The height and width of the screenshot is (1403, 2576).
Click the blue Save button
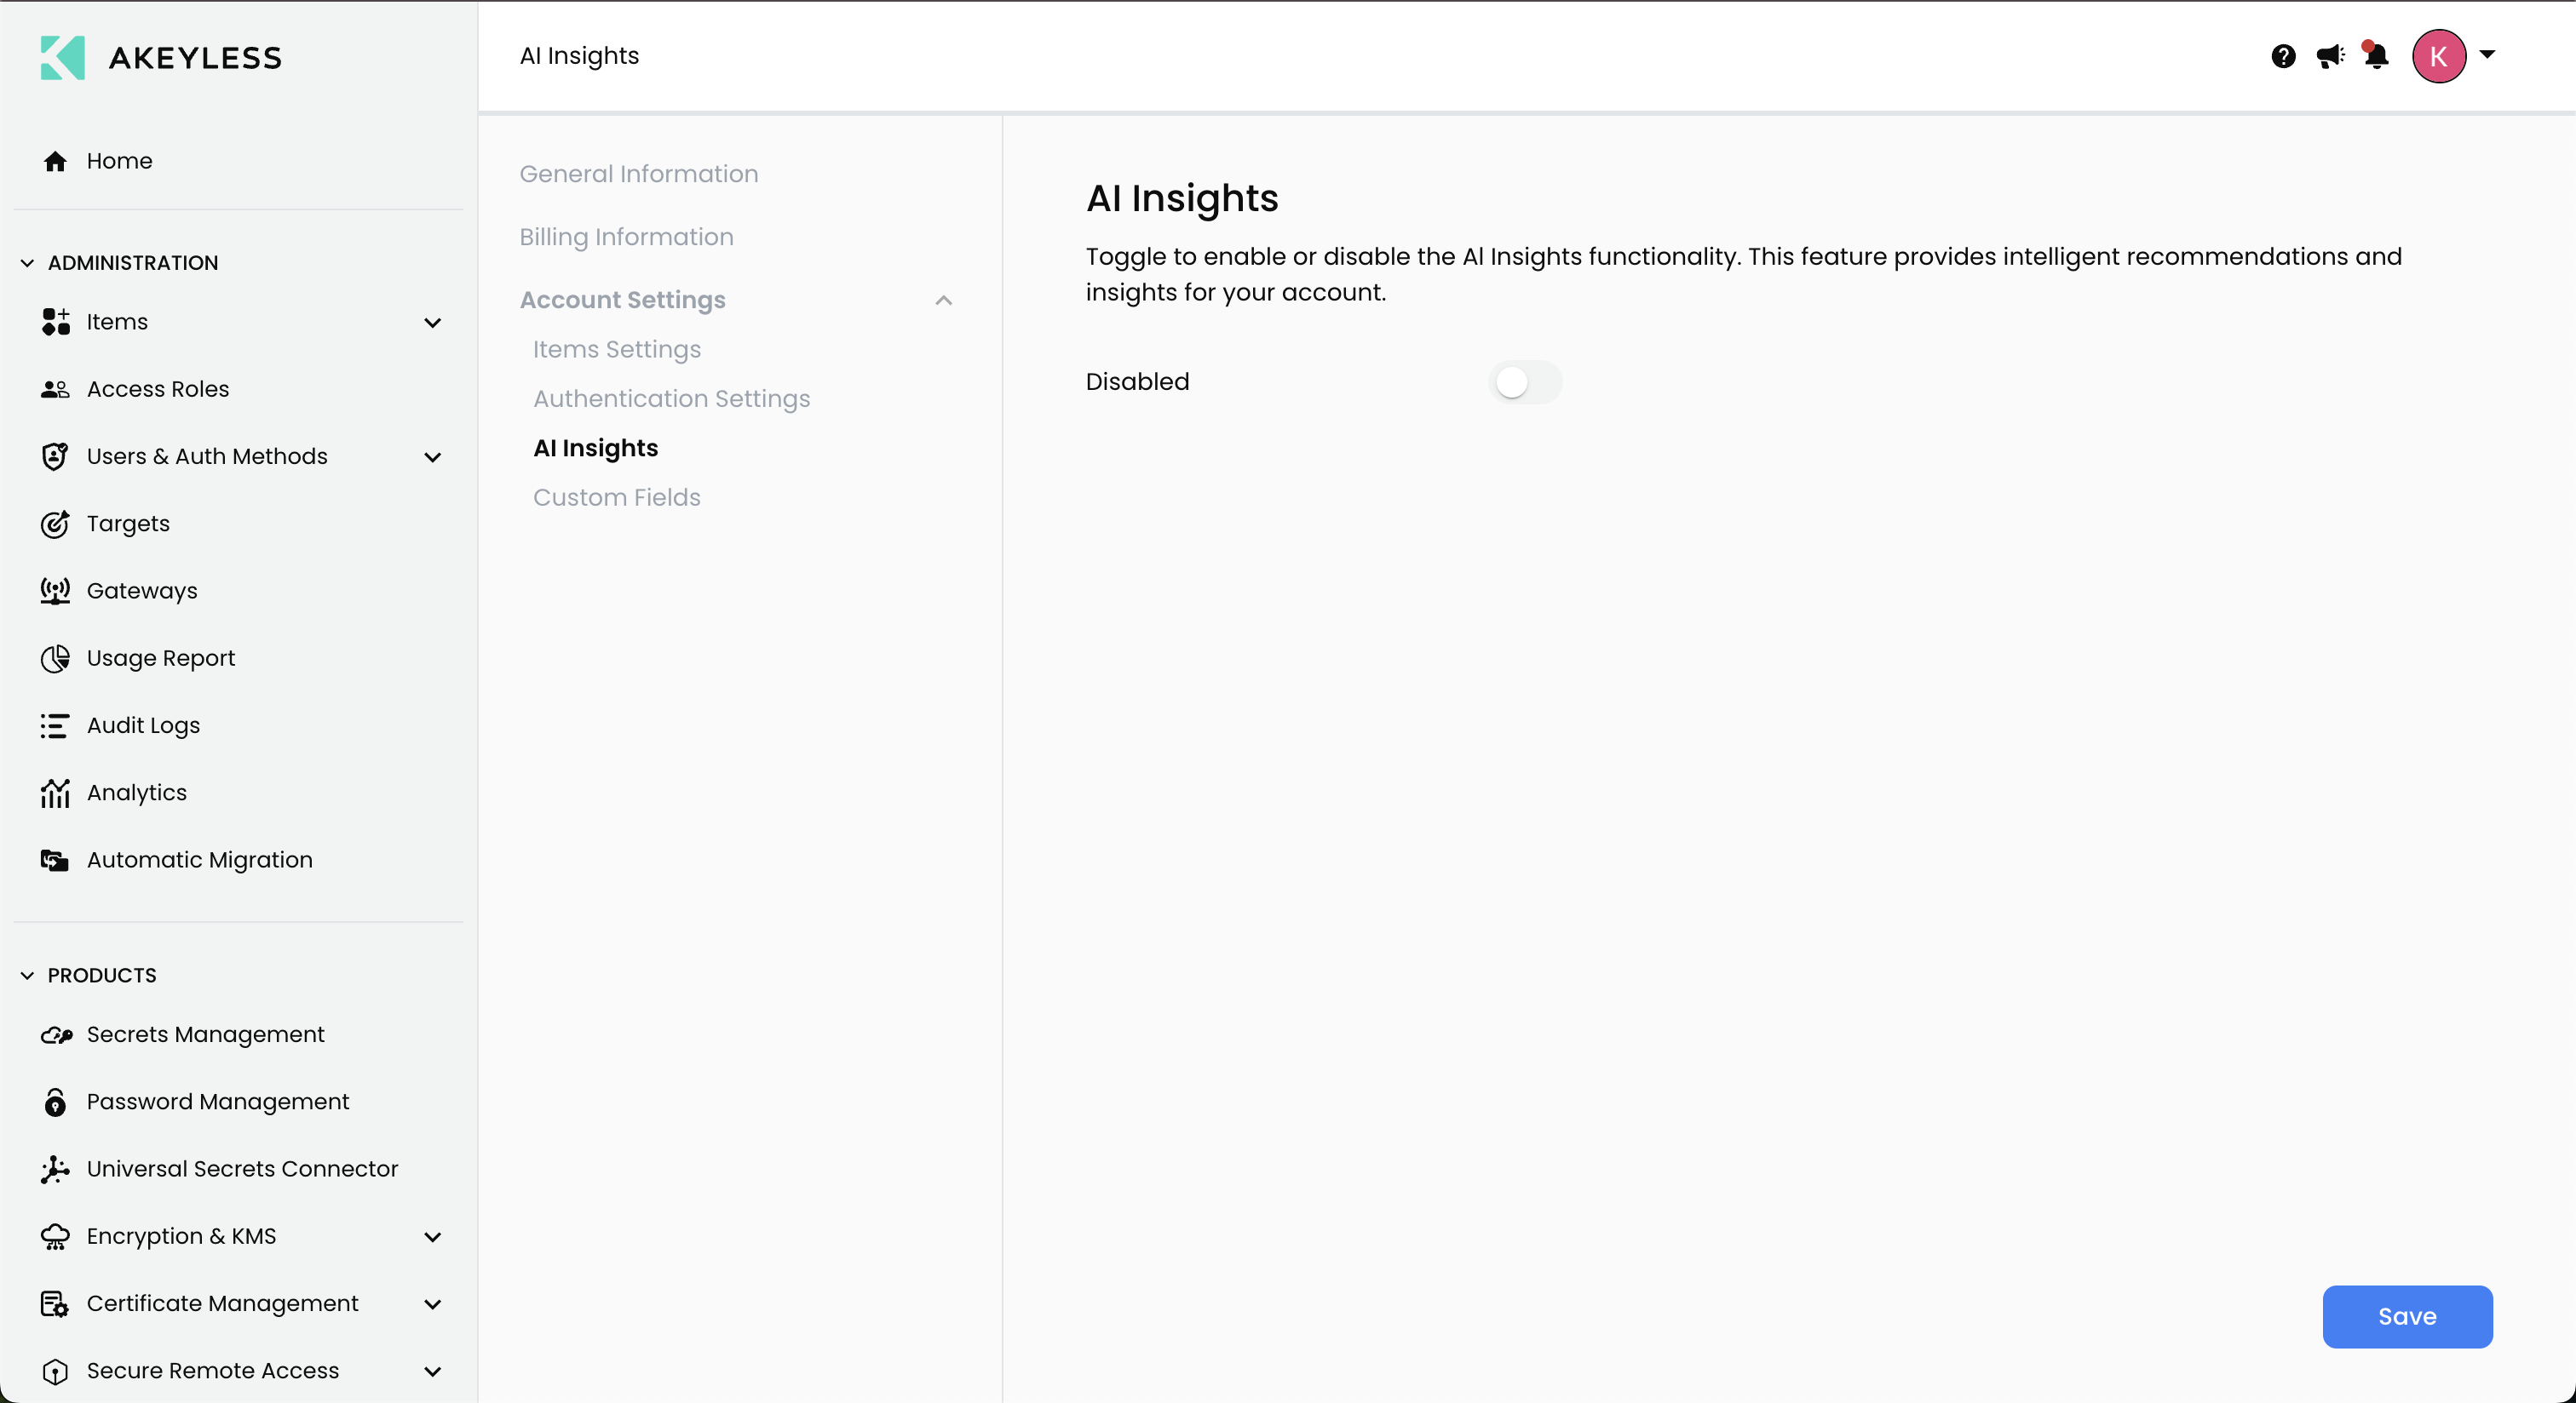(x=2406, y=1316)
